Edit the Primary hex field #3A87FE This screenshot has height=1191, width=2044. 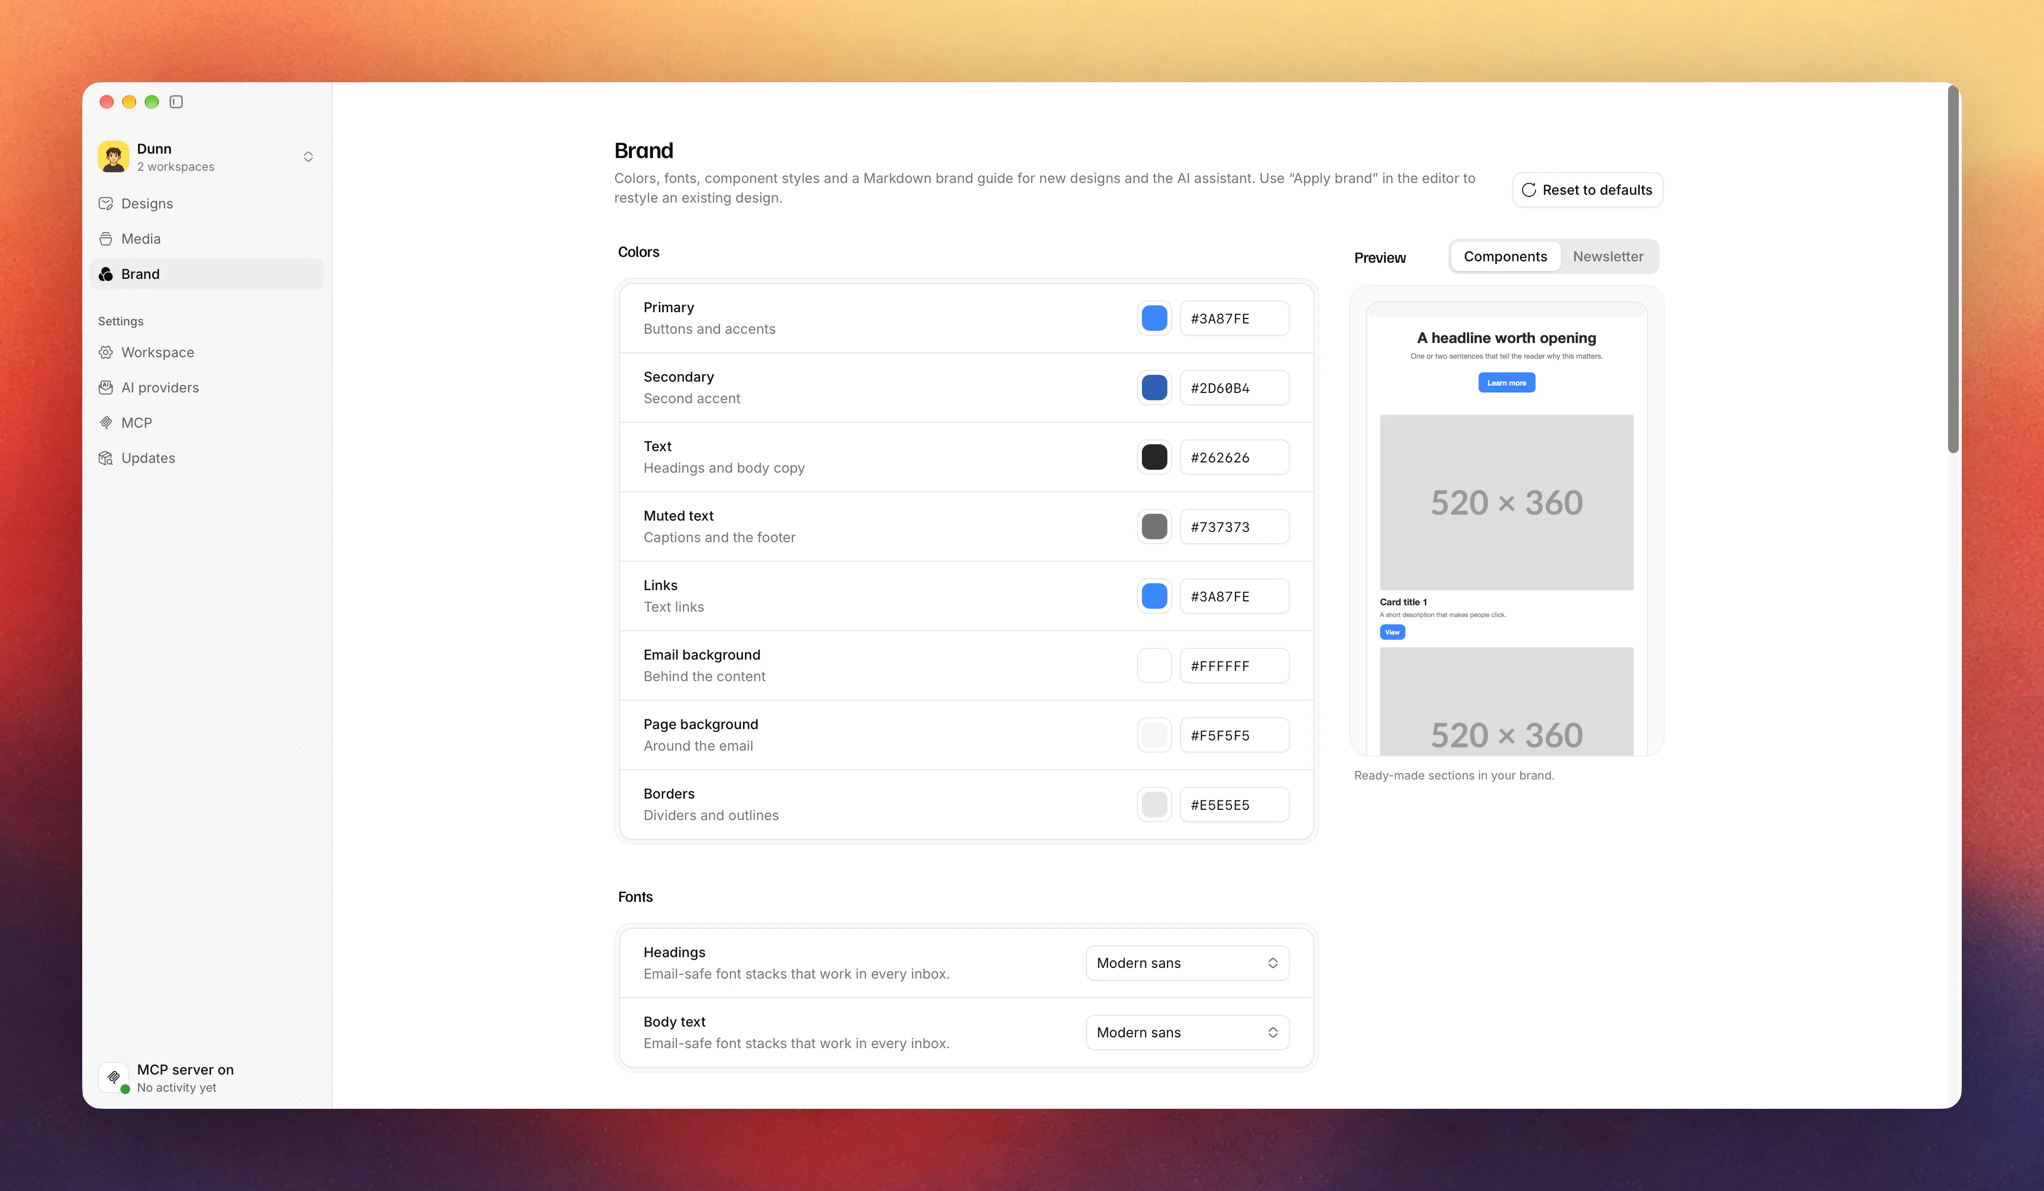pyautogui.click(x=1234, y=318)
